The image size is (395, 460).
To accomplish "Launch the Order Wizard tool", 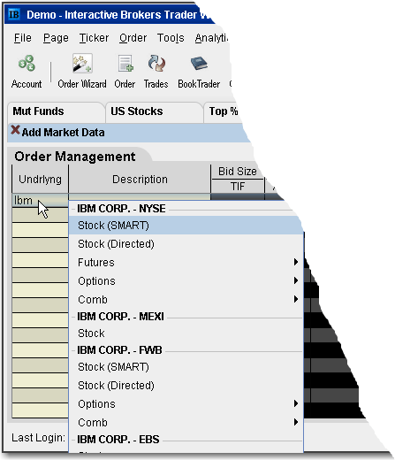I will [82, 71].
